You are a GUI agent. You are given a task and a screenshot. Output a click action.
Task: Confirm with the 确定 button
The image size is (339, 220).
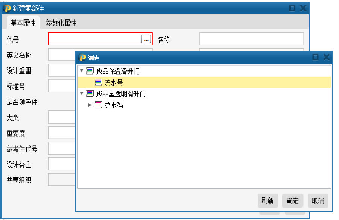tap(292, 201)
